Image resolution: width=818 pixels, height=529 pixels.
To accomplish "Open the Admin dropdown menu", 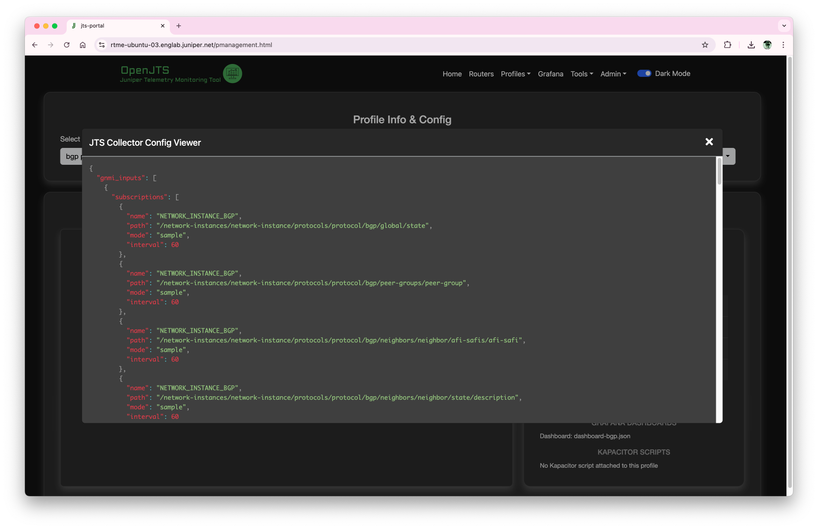I will point(613,74).
